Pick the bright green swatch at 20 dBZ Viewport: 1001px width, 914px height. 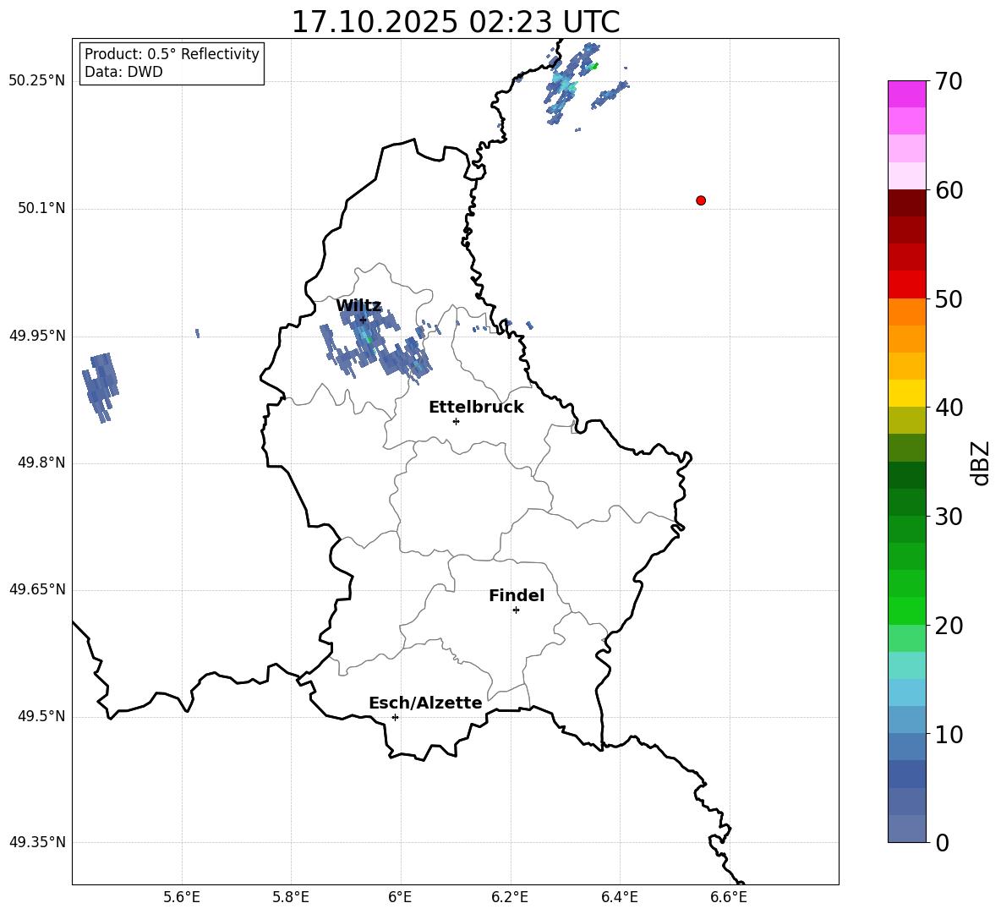coord(906,610)
